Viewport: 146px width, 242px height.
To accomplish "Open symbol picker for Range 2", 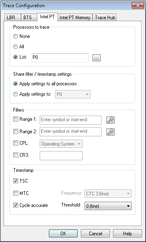I will pos(110,132).
